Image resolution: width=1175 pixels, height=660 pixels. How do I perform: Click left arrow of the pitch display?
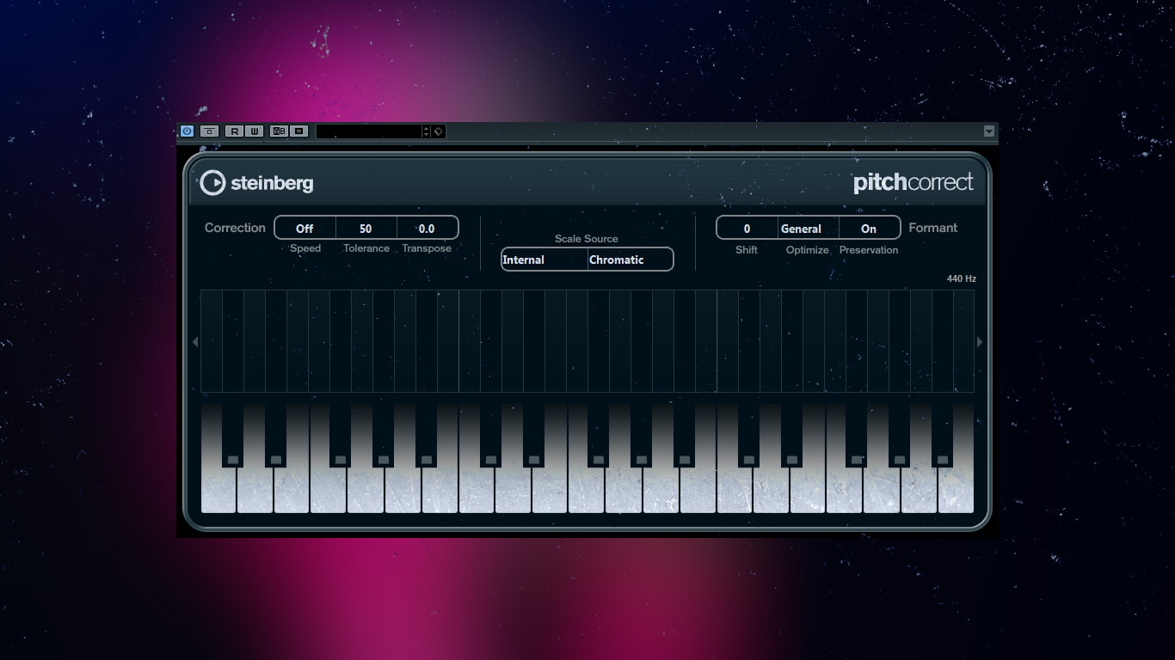coord(194,342)
